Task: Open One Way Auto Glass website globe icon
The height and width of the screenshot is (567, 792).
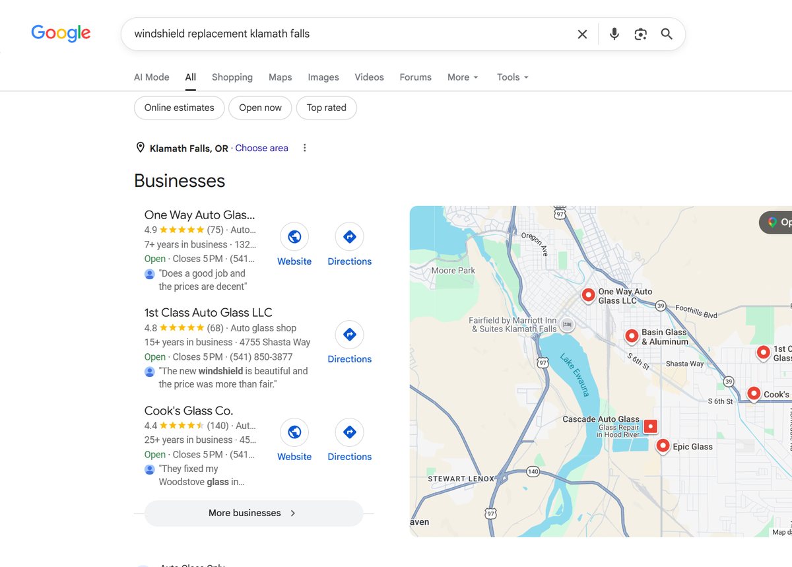Action: click(x=294, y=237)
